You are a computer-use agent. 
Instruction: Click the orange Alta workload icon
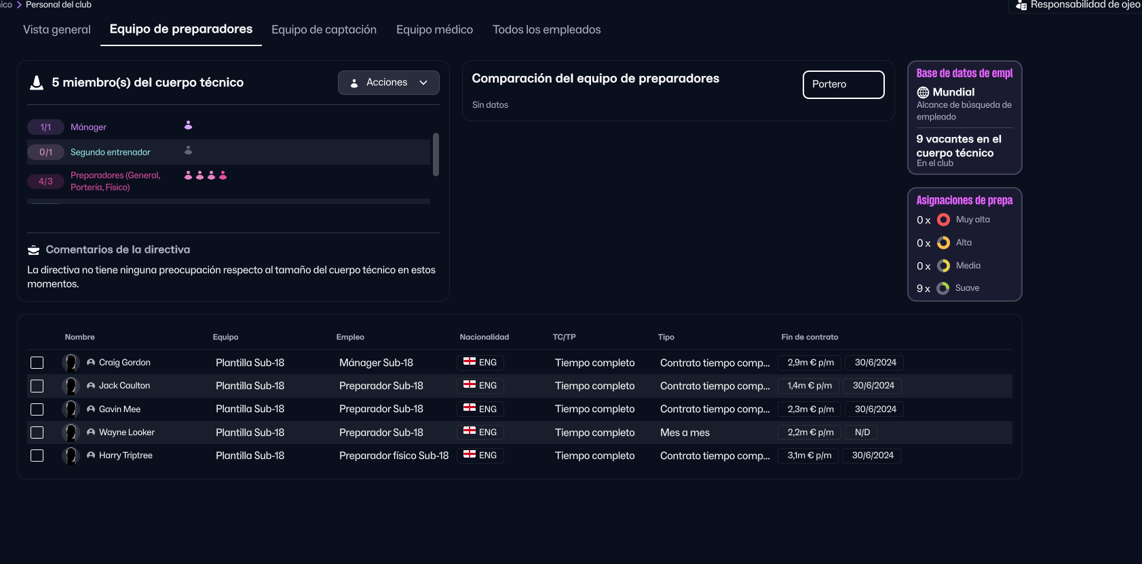(943, 243)
